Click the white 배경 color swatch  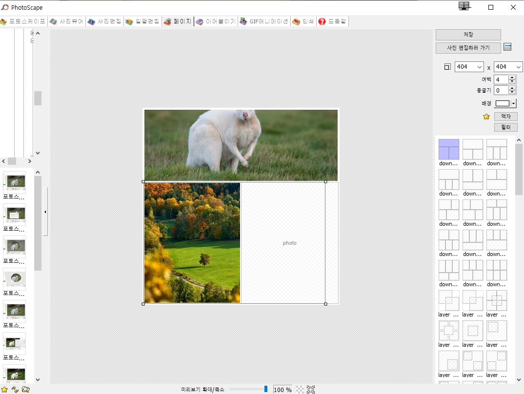click(502, 103)
